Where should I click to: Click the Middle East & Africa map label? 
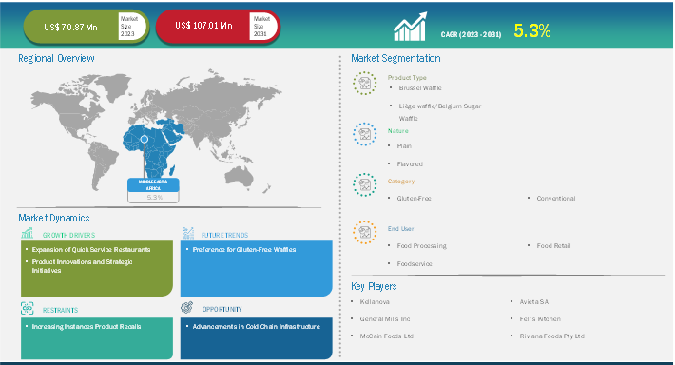[153, 185]
